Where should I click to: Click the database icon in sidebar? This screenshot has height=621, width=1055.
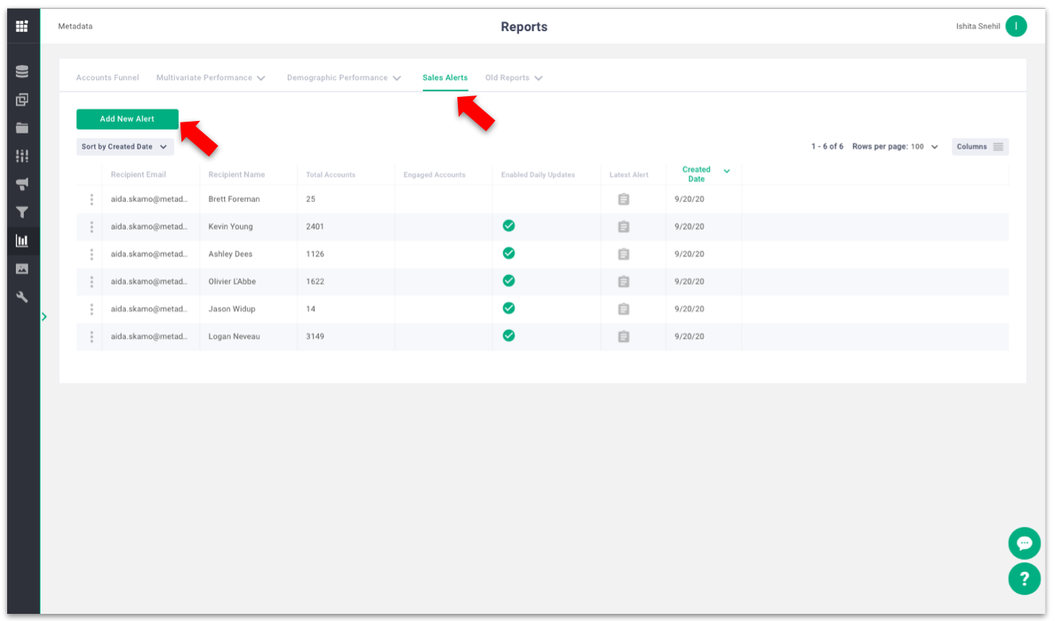[22, 72]
